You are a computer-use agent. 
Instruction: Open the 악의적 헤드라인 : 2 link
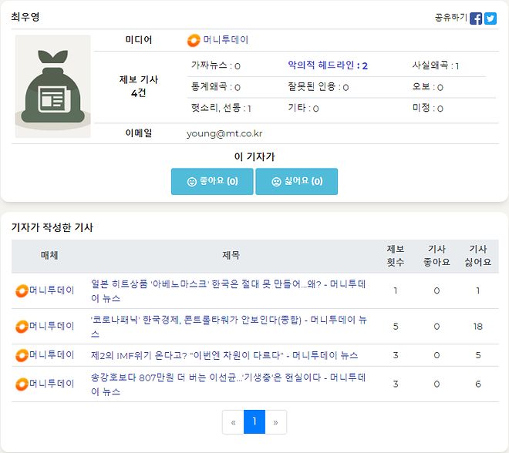[328, 65]
